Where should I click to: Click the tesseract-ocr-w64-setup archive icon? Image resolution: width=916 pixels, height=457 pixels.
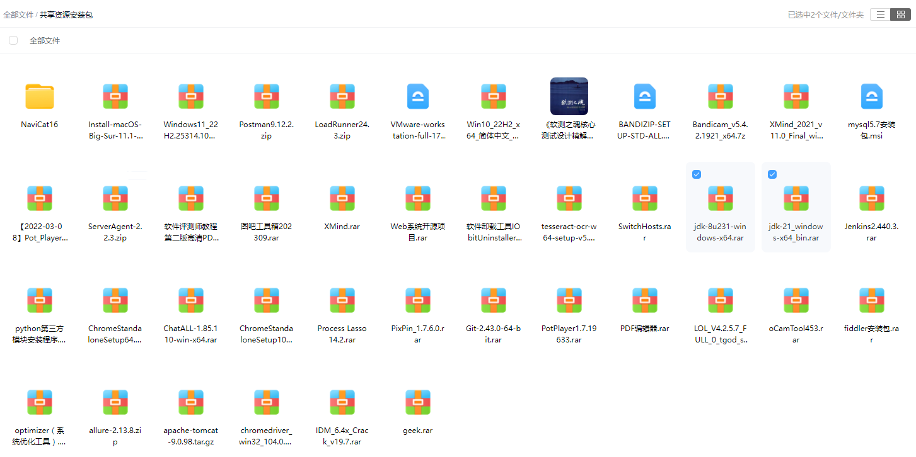click(x=569, y=198)
